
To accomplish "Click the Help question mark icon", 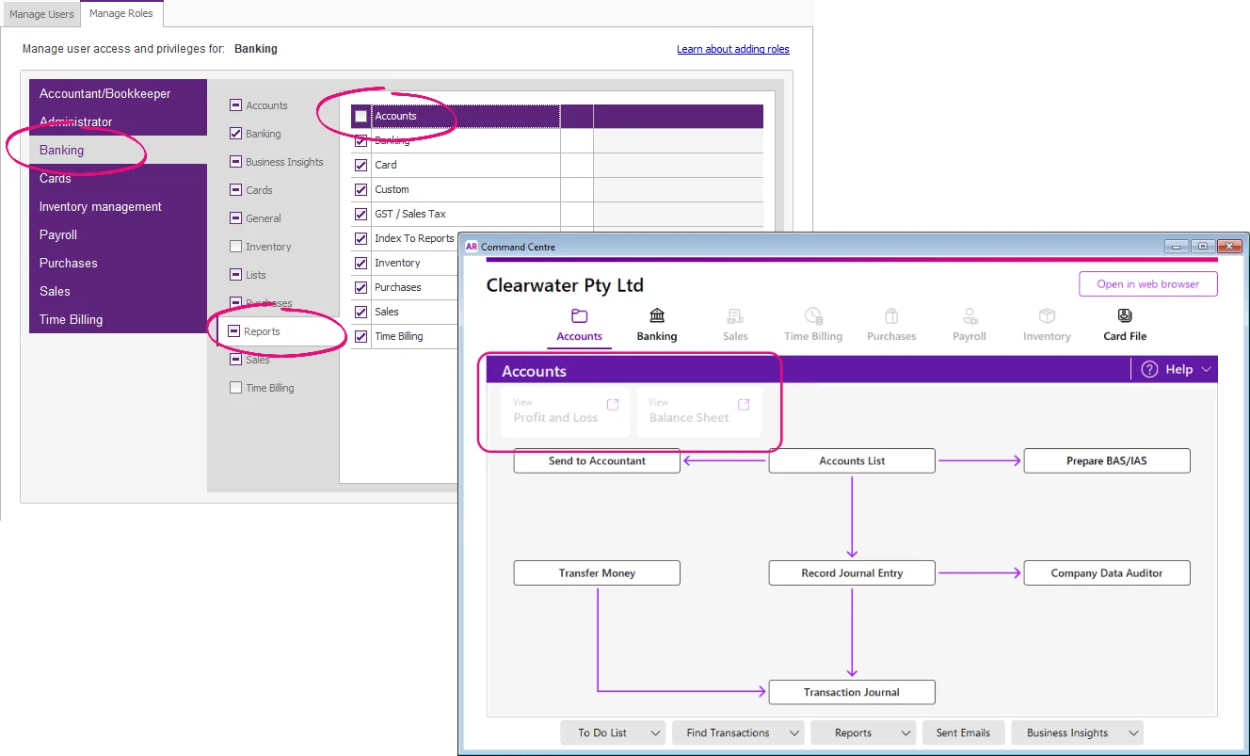I will point(1149,370).
